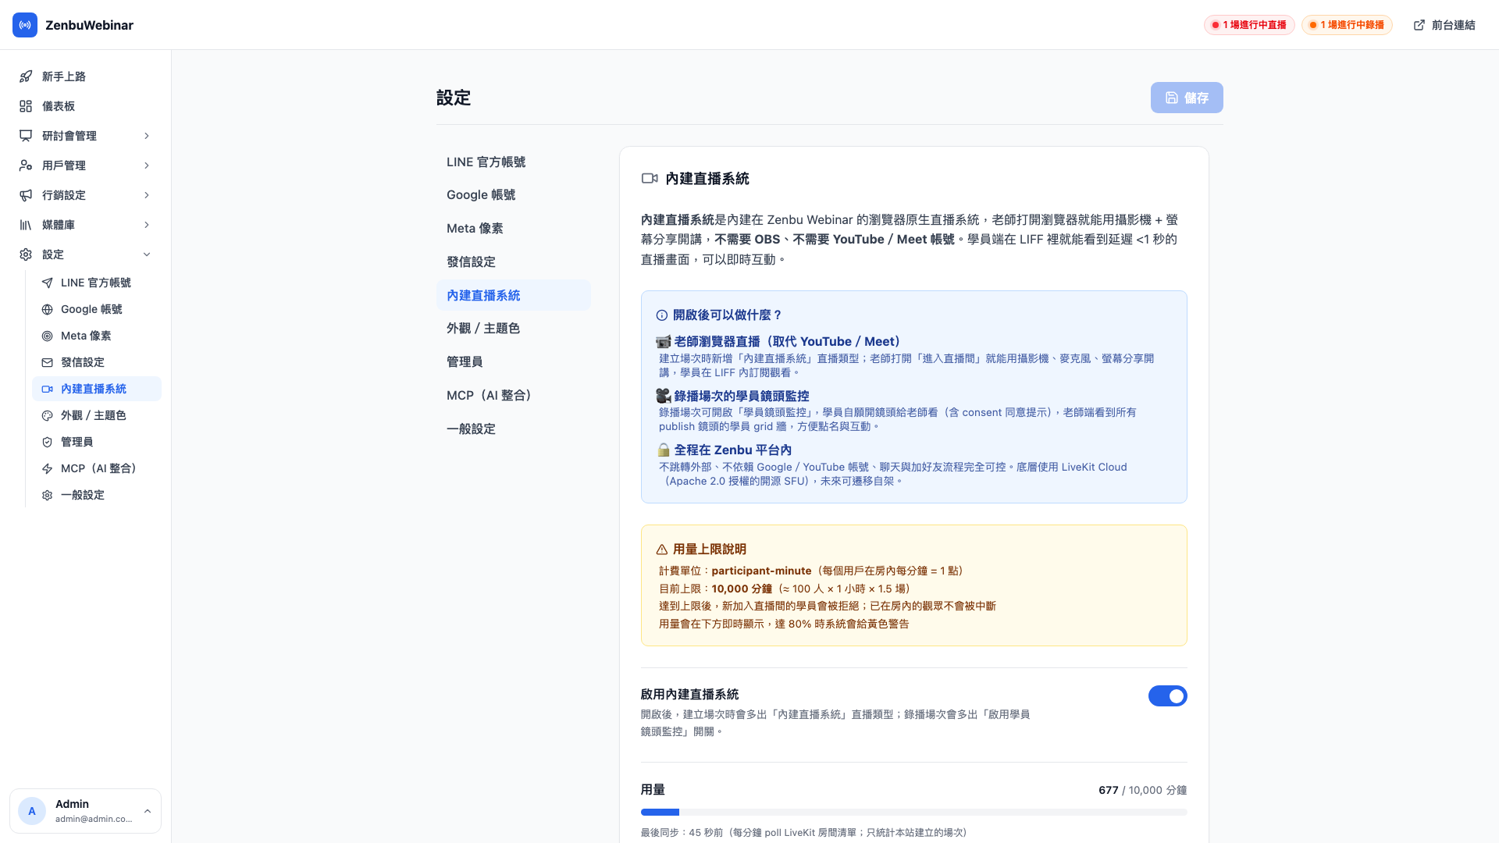The width and height of the screenshot is (1499, 843).
Task: Click the small gear icon beside 一般設定
Action: [47, 495]
